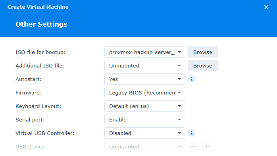Click the 'ISO file for bootup:' label
Screen dimensions: 277x156
(x=40, y=52)
